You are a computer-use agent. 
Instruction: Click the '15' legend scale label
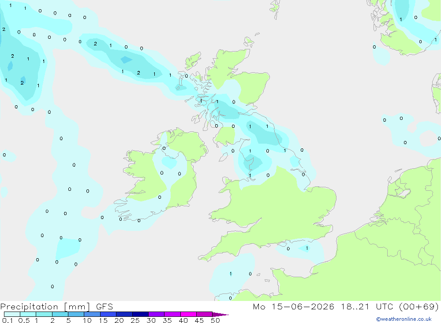(103, 320)
